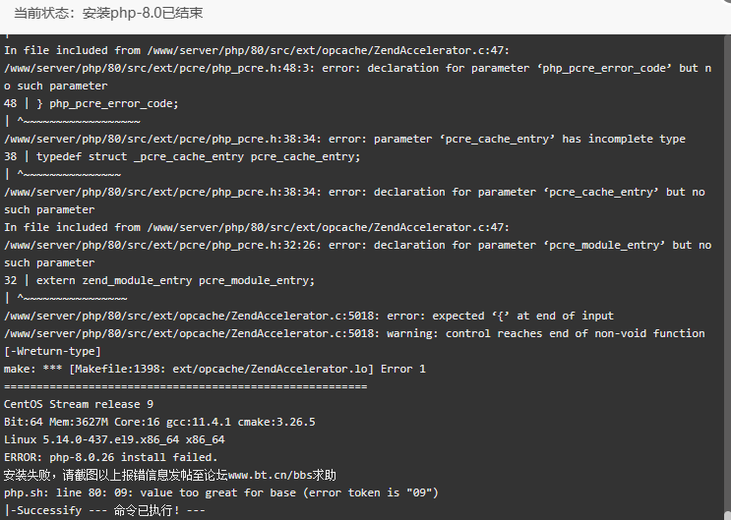This screenshot has height=520, width=731.
Task: Click the 'typedef struct _pcre_cache_entry' code line
Action: click(182, 156)
